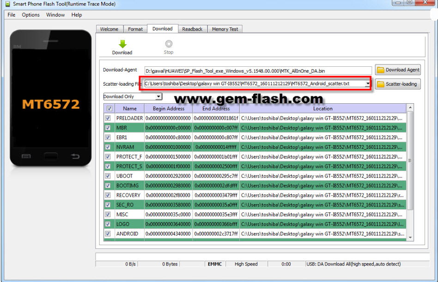
Task: Click the High Speed status bar entry
Action: point(246,264)
